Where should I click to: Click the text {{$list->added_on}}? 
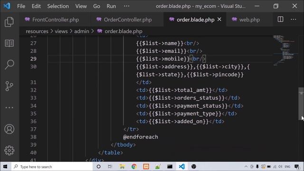point(179,122)
